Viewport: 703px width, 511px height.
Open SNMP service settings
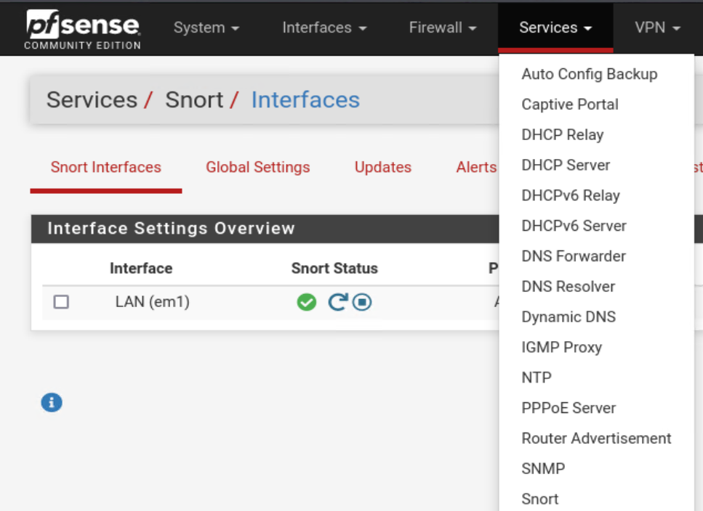point(543,469)
